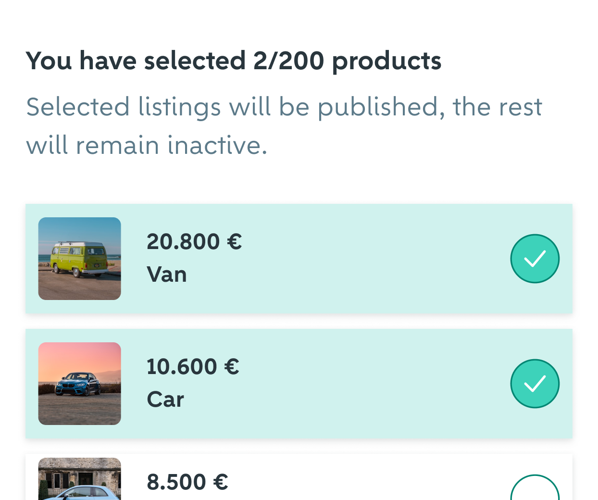Uncheck the Car listing checkmark
The image size is (598, 500).
click(535, 384)
